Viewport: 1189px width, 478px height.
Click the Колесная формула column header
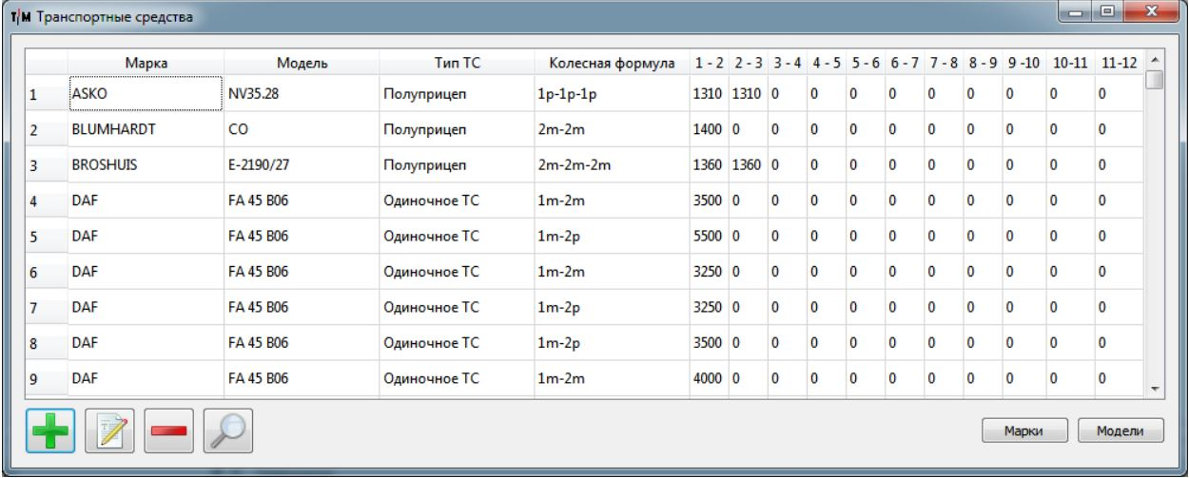(x=612, y=63)
